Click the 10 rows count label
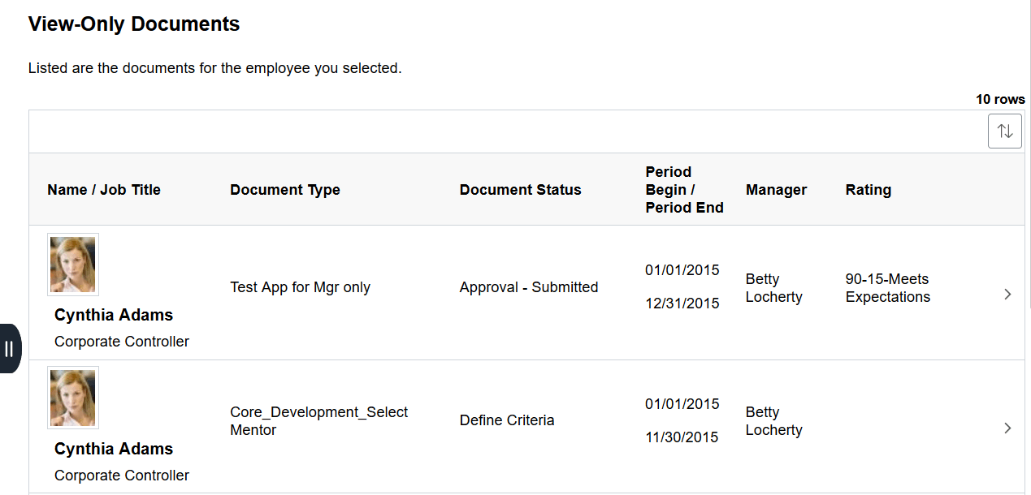1031x495 pixels. coord(1000,99)
